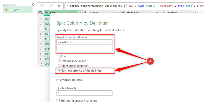Select row number 7 in the grid
Viewport: 204px width, 102px height.
point(41,49)
